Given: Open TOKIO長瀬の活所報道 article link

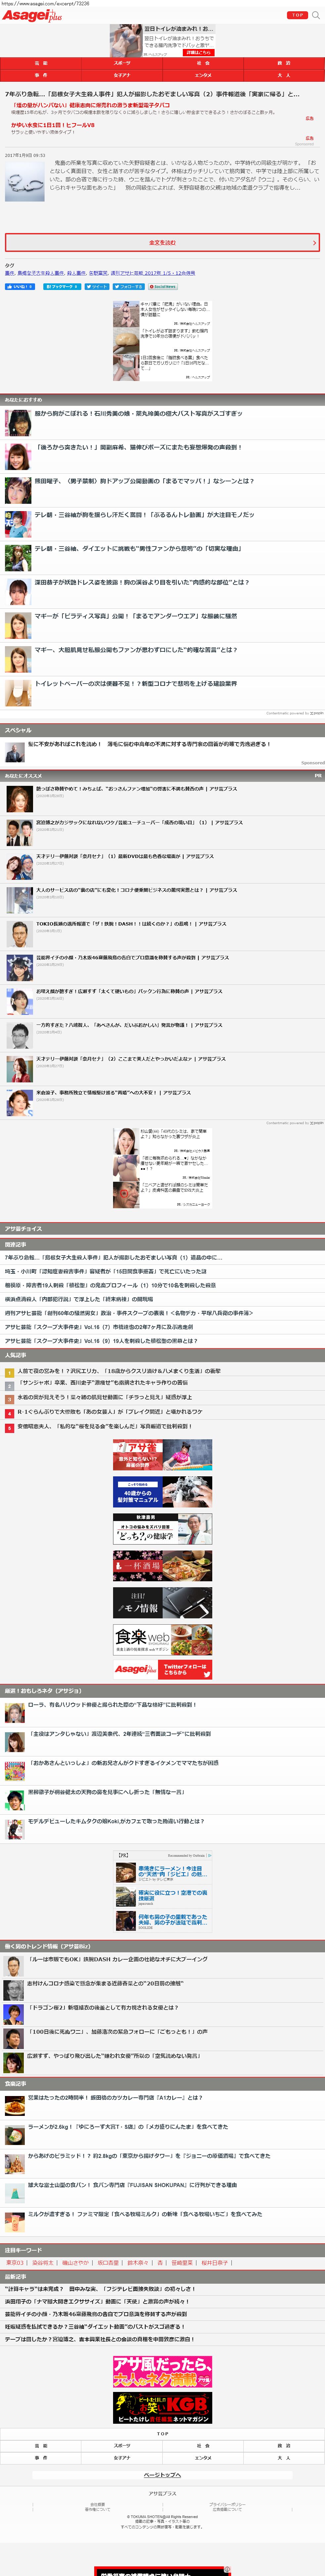Looking at the screenshot, I should coord(131,924).
